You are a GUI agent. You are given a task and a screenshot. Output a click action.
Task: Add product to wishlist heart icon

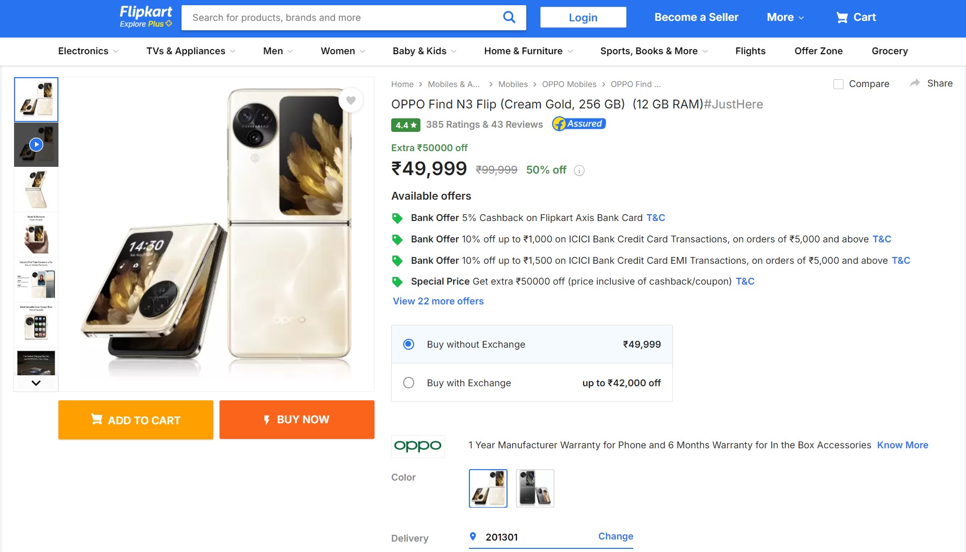(x=351, y=100)
